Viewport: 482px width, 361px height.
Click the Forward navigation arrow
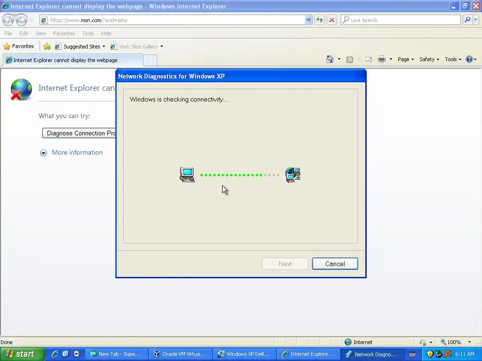coord(21,20)
